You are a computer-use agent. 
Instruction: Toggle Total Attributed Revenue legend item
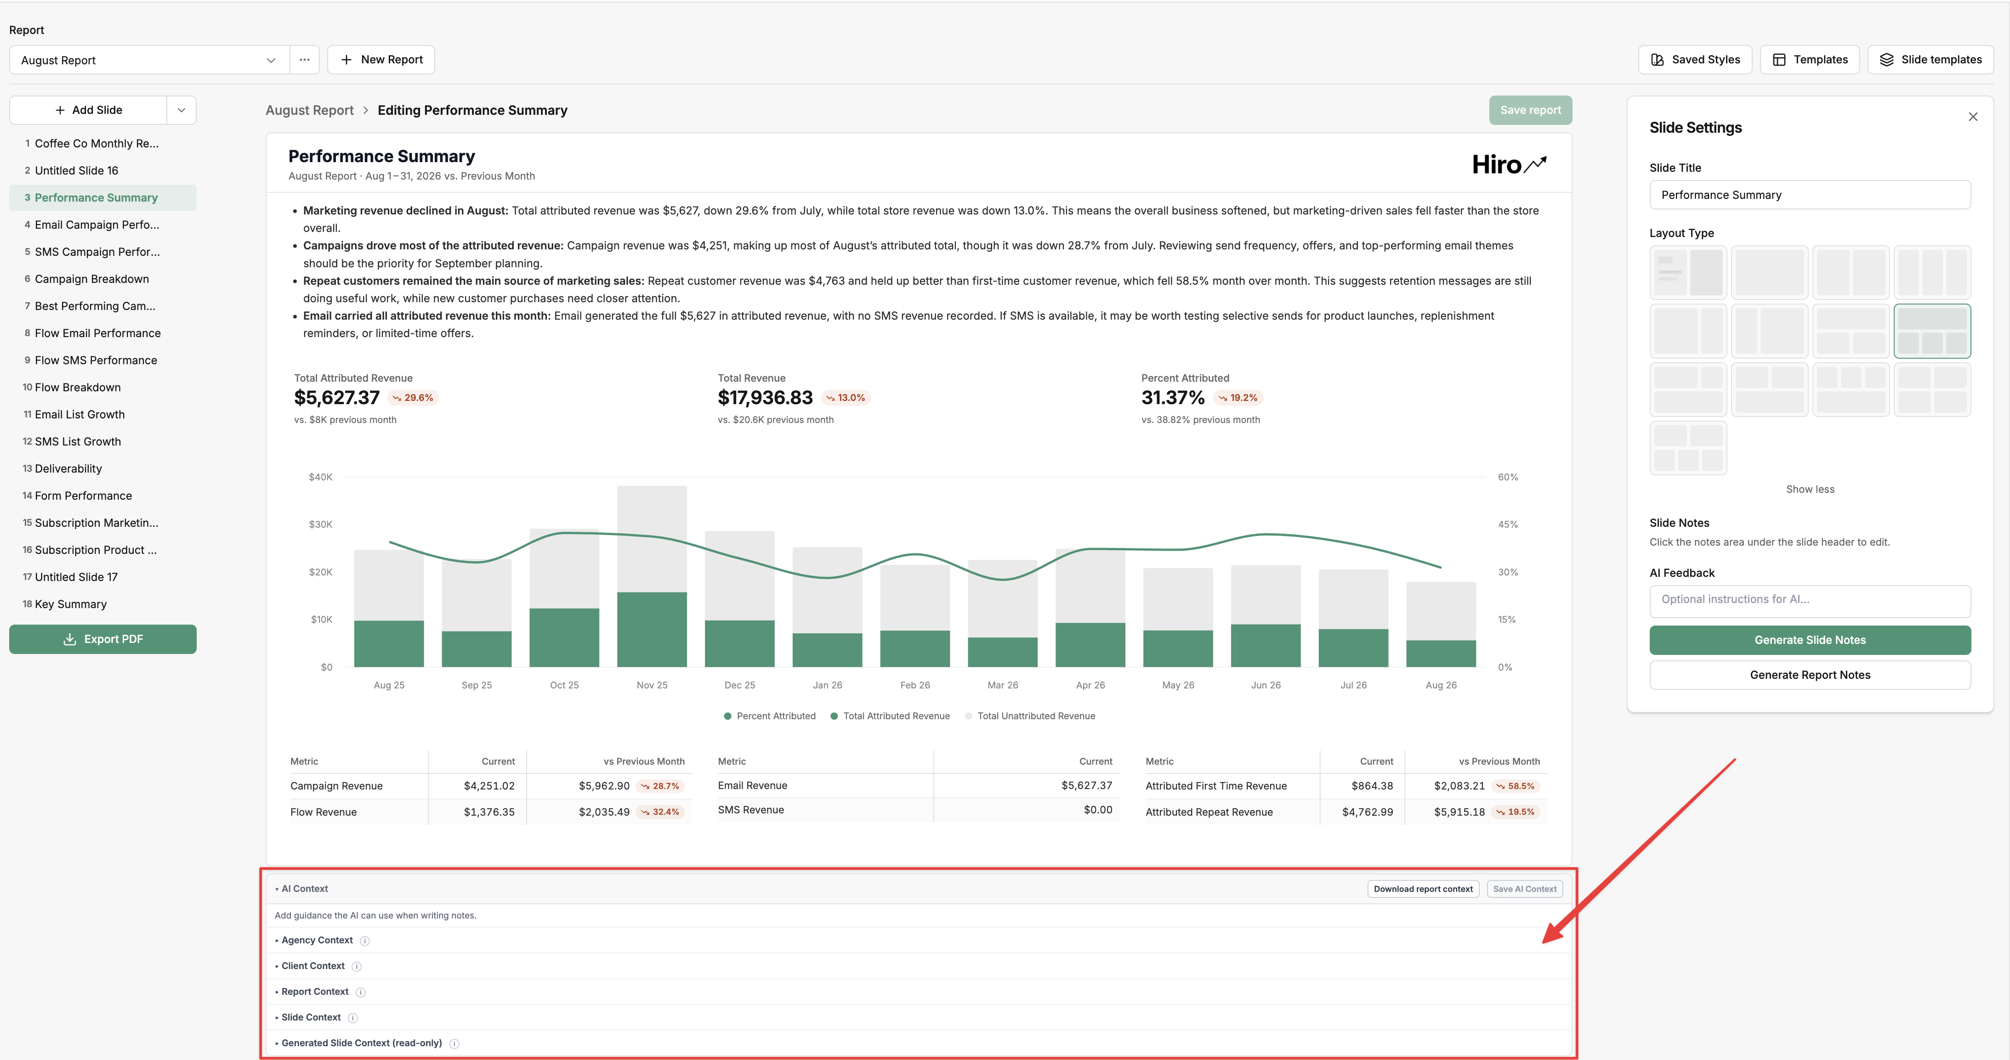point(890,716)
